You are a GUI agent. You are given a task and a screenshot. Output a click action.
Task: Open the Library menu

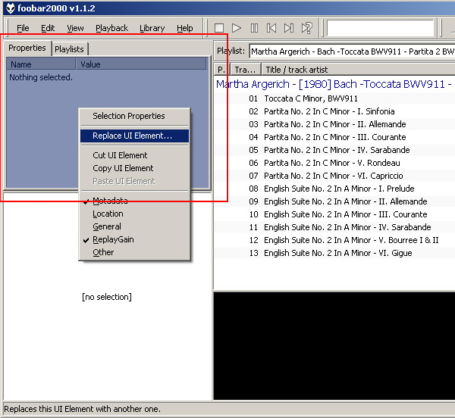(152, 28)
